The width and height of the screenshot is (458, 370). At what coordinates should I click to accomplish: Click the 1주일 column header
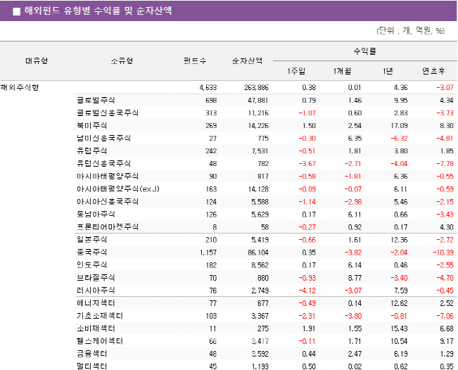point(296,71)
